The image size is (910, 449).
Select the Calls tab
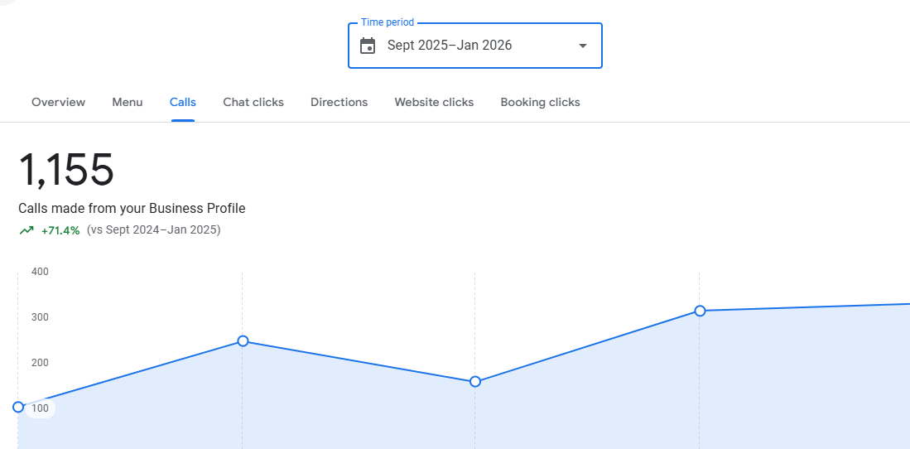pos(183,102)
